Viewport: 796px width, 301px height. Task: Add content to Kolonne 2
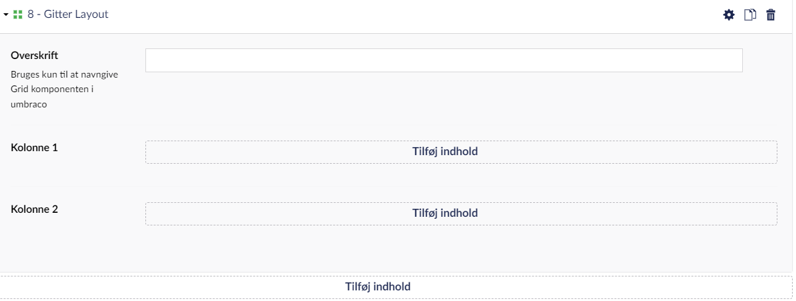point(461,213)
